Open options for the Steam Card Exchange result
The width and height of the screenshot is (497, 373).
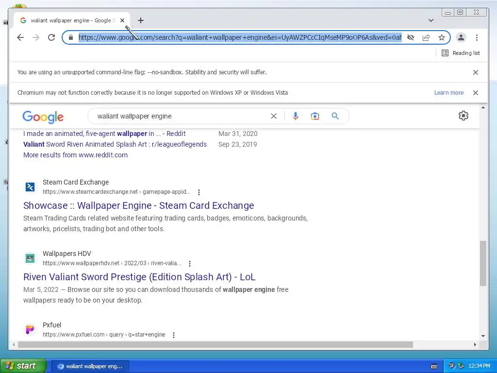point(199,192)
